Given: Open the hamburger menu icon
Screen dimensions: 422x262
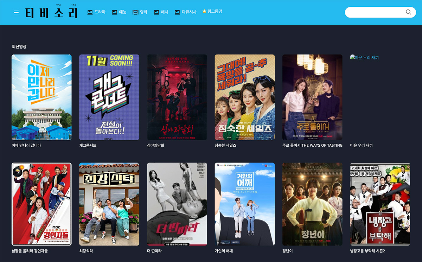Looking at the screenshot, I should coord(16,12).
